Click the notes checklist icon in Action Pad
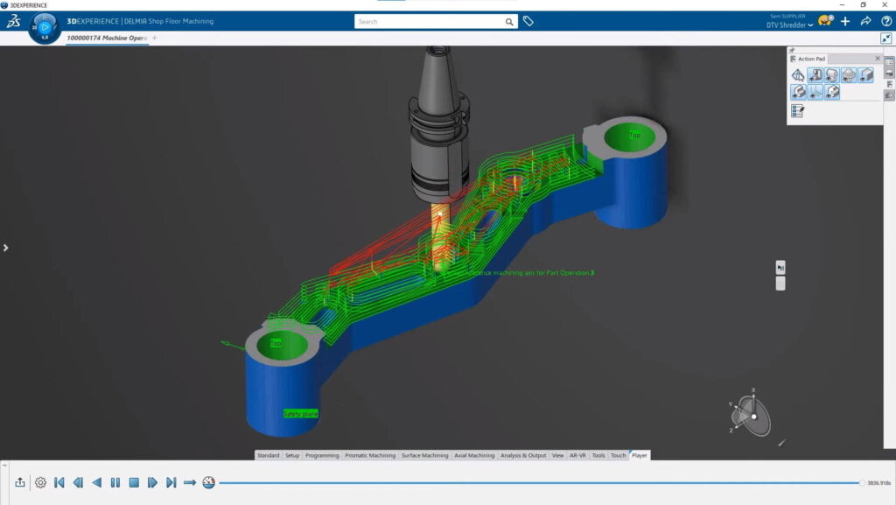 pos(798,111)
